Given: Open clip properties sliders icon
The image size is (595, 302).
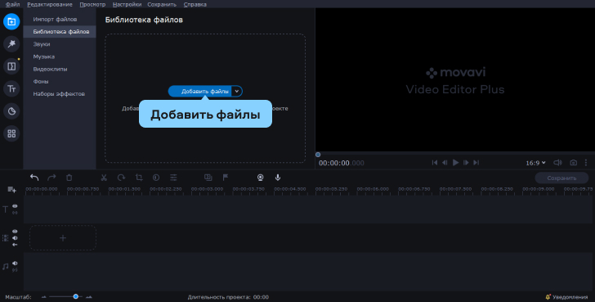Looking at the screenshot, I should tap(173, 178).
